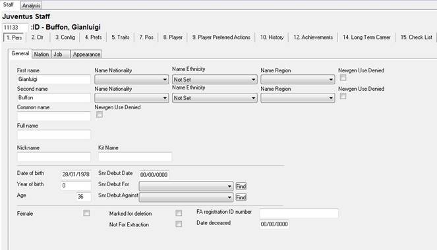Open the 8. Player tab
The width and height of the screenshot is (437, 250).
point(173,37)
